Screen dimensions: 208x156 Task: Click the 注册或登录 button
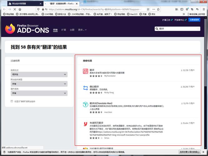tap(194, 20)
